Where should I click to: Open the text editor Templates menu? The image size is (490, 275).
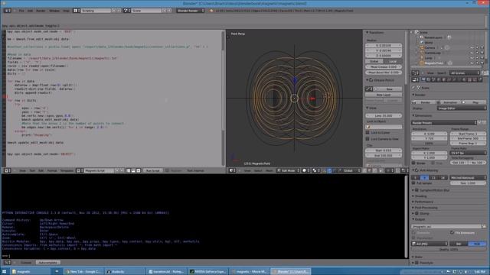(x=67, y=170)
